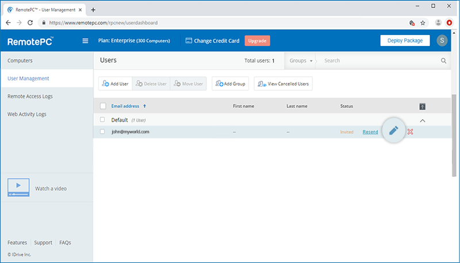Viewport: 460px width, 263px height.
Task: Sort by the Email address arrow icon
Action: pos(145,106)
